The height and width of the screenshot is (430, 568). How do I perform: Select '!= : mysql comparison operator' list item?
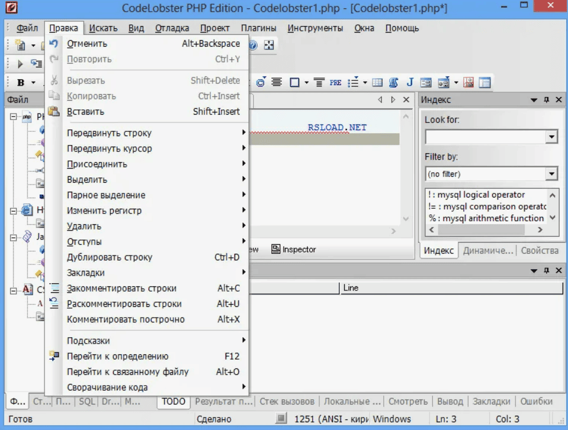point(487,206)
